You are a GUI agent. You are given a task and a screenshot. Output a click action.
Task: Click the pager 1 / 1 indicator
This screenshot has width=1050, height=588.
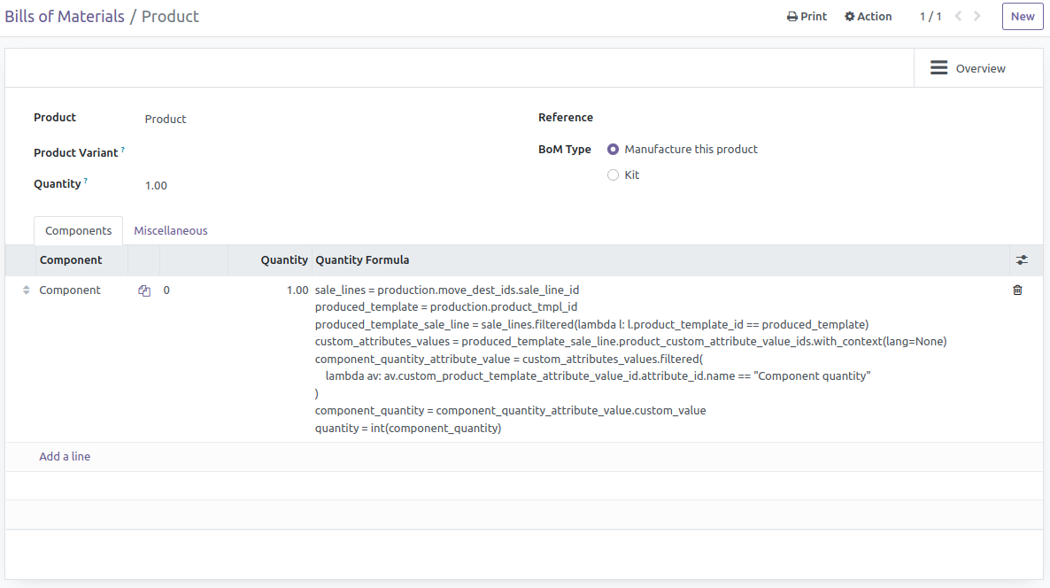pyautogui.click(x=930, y=17)
